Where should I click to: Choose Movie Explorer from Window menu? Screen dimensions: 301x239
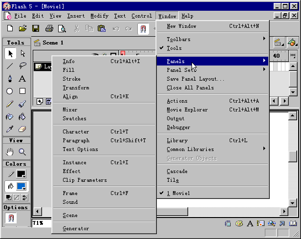pos(212,109)
